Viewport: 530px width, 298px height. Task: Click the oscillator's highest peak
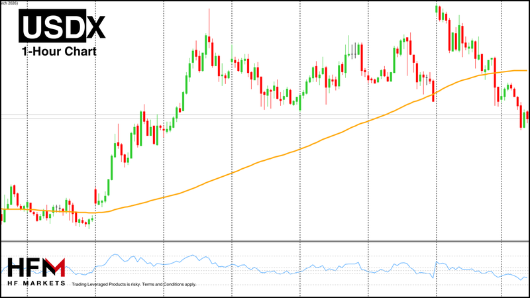click(x=115, y=255)
